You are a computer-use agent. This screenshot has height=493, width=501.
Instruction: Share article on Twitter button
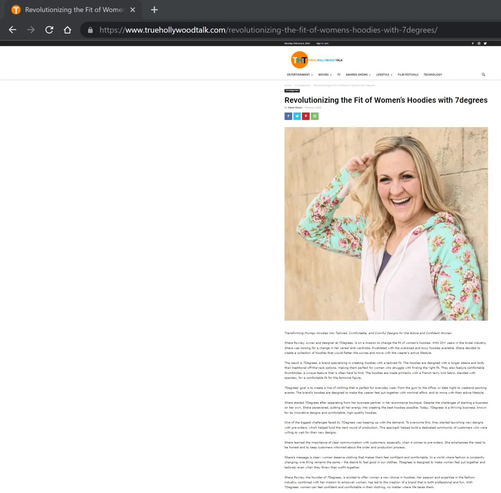click(x=297, y=116)
